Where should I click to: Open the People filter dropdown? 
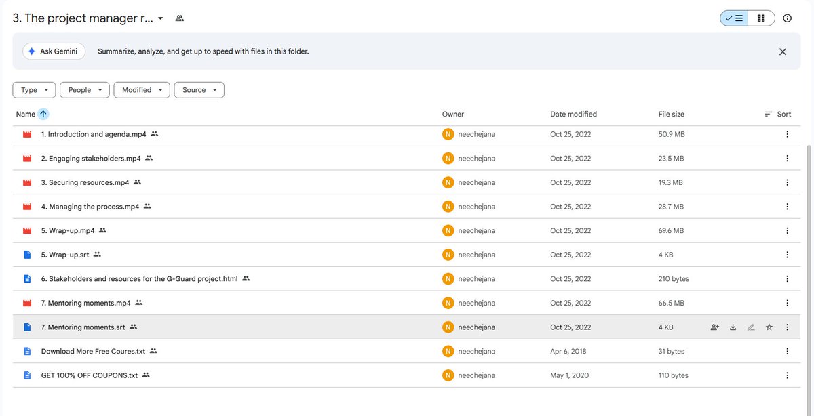(85, 90)
